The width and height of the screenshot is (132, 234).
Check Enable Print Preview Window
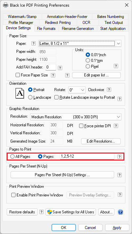14,195
